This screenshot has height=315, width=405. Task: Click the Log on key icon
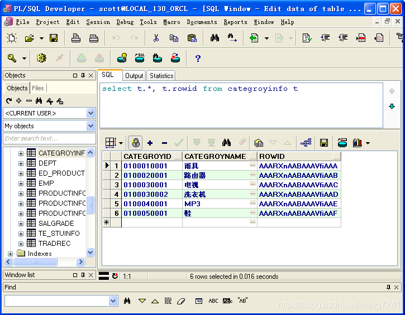click(12, 58)
